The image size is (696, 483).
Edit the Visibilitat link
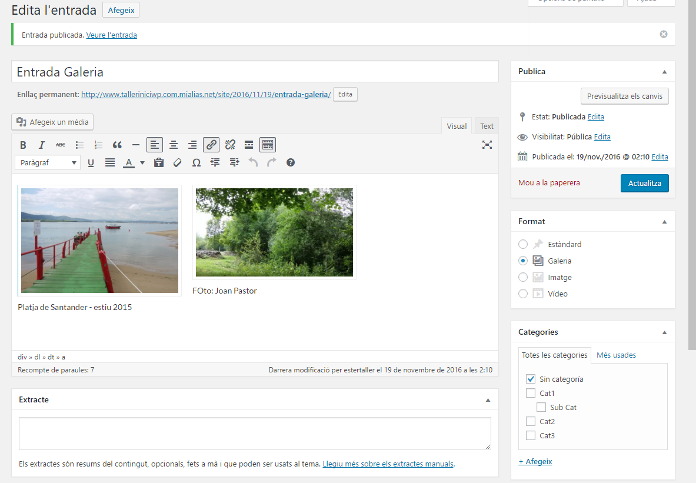coord(602,136)
